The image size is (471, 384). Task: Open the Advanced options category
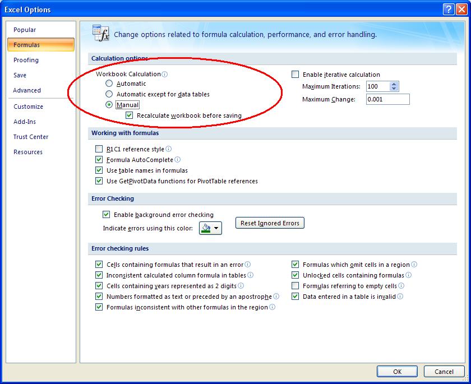pyautogui.click(x=40, y=90)
